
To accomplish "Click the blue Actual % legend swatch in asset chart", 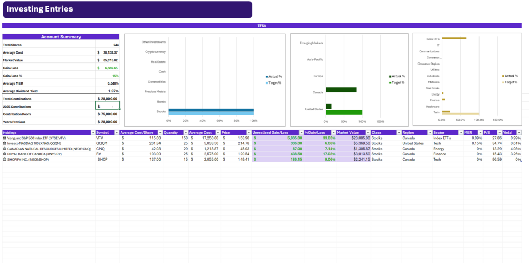I will click(x=267, y=77).
